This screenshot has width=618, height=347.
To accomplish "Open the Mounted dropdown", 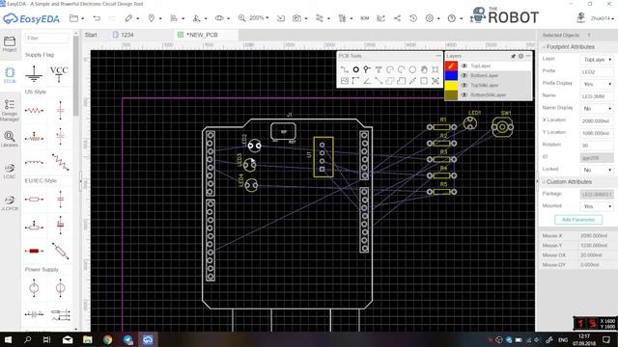I will (597, 206).
